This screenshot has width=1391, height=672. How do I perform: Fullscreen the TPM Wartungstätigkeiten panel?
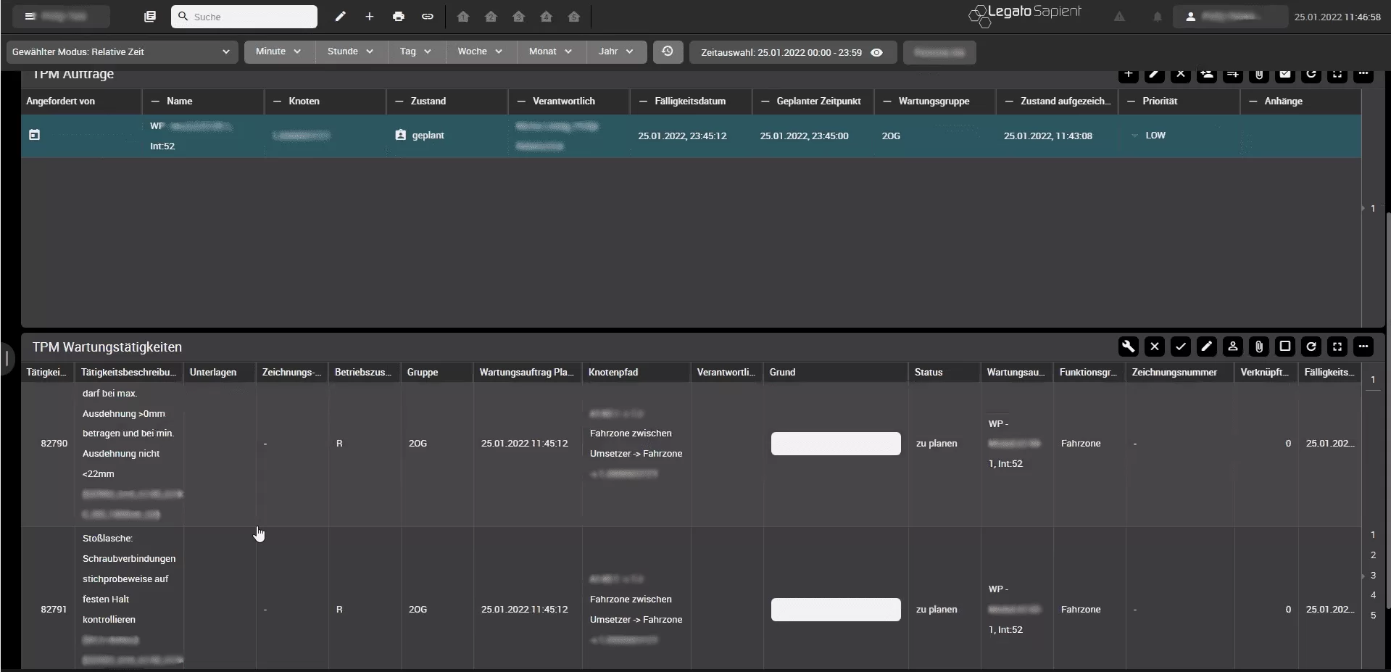(x=1337, y=347)
